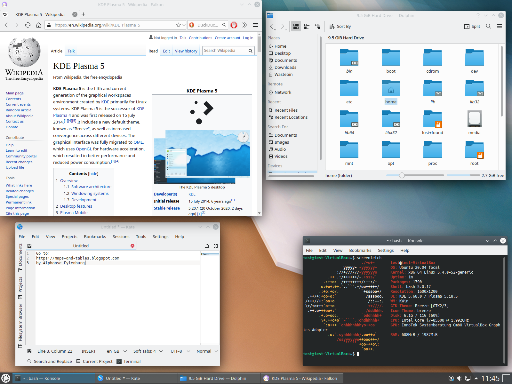Open Bookmarks menu in Kate

point(95,236)
